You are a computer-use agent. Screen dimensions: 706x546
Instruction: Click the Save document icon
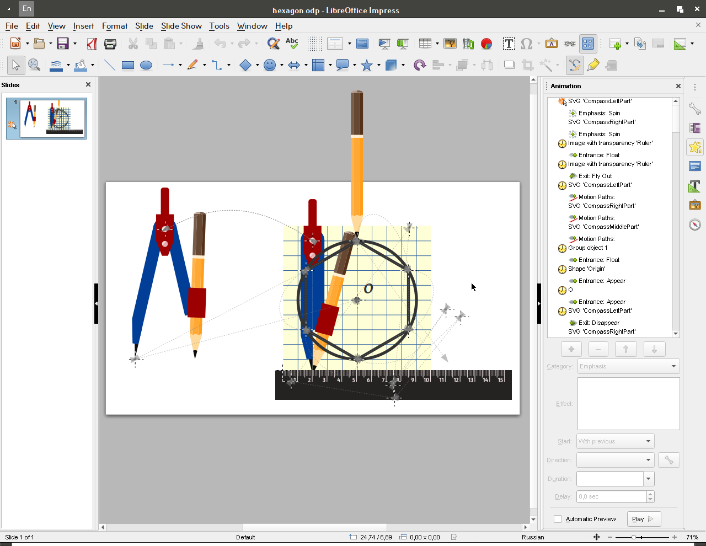tap(63, 44)
